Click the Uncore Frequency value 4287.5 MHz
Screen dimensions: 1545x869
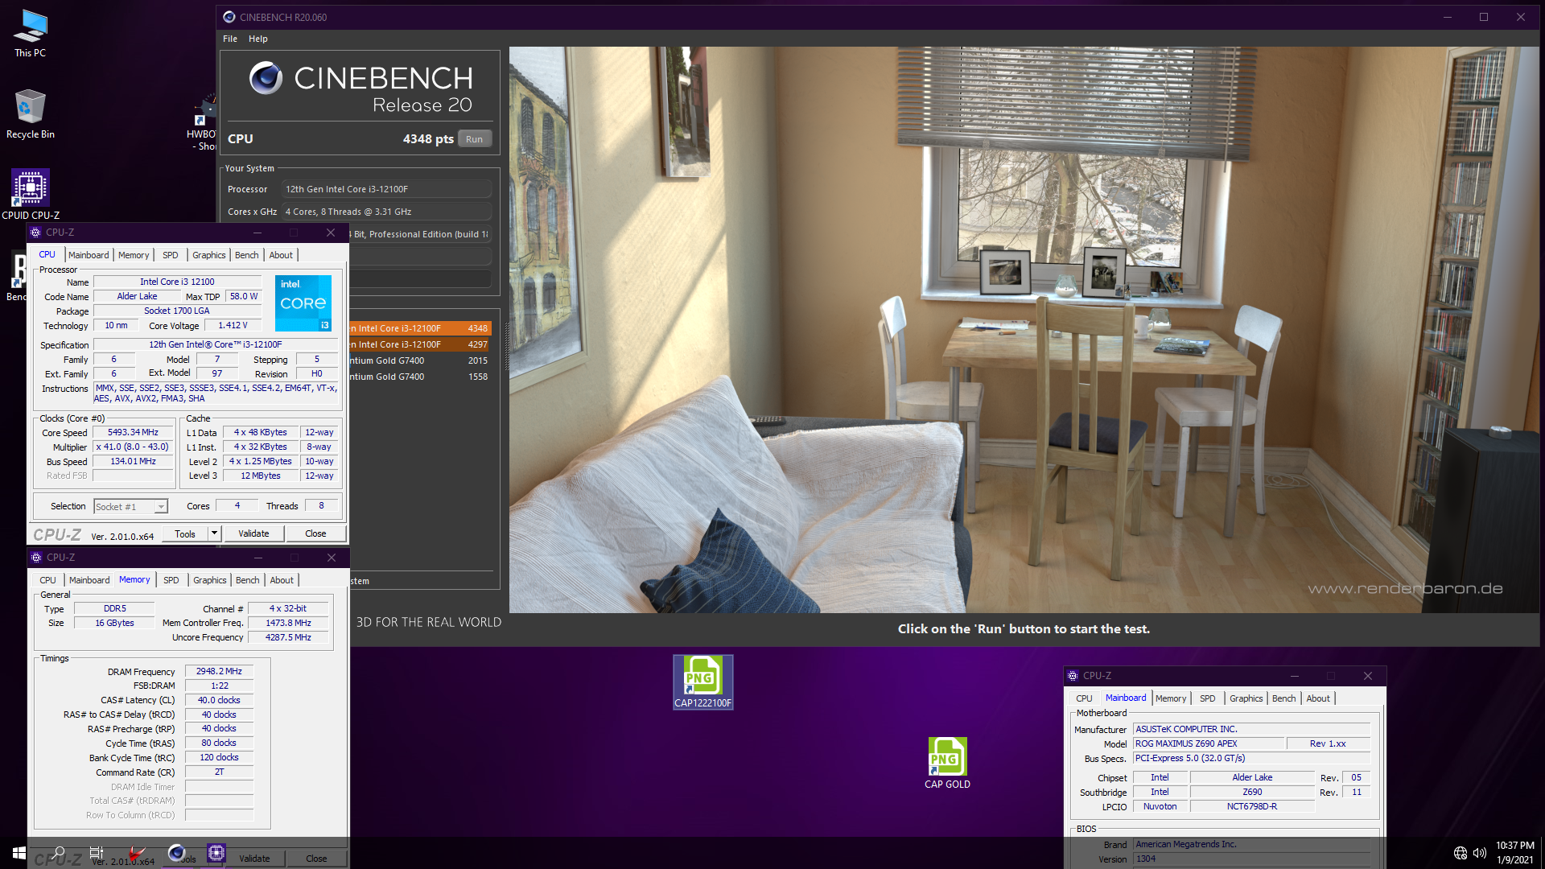[x=288, y=637]
